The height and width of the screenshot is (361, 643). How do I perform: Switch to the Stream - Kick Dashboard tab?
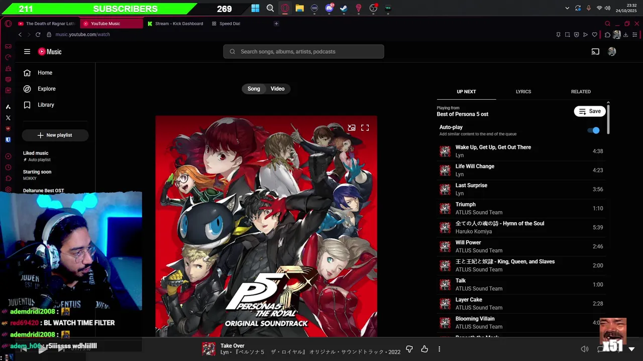176,24
